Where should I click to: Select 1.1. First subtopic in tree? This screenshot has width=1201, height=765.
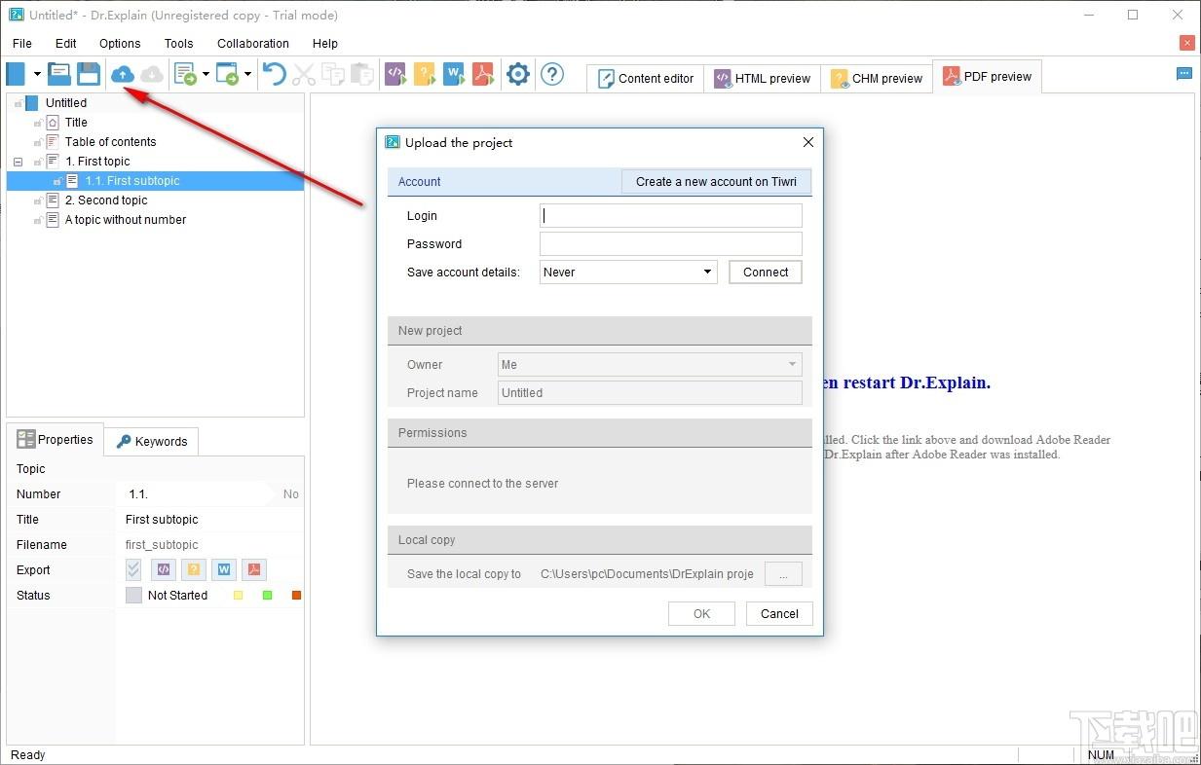[x=132, y=181]
